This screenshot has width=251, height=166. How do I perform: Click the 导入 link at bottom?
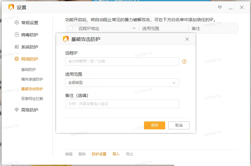(116, 154)
